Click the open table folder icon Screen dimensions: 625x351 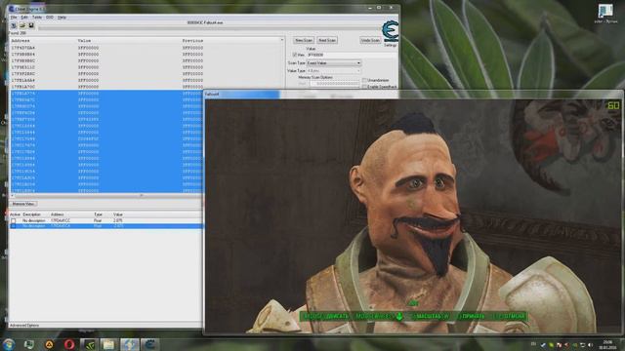(22, 25)
